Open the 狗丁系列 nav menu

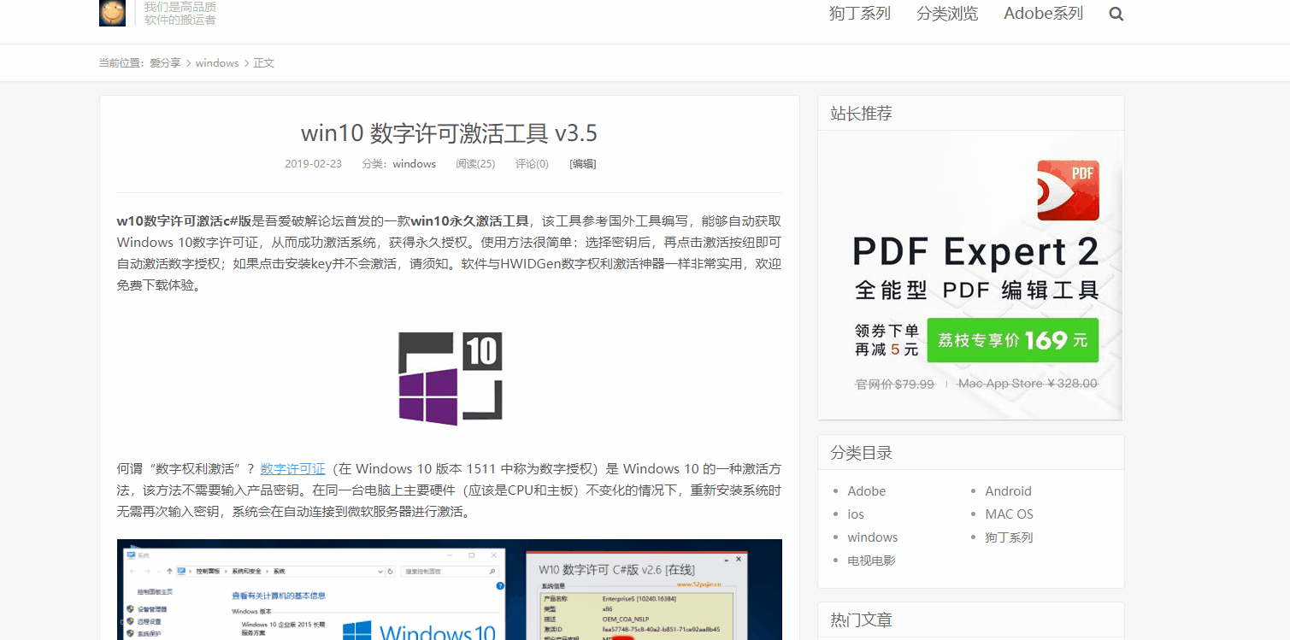(x=860, y=14)
